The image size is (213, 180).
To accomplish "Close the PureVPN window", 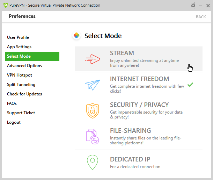I will (x=208, y=6).
